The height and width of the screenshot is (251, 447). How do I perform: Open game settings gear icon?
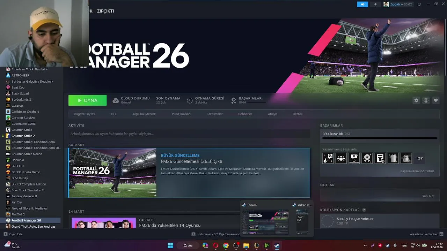(416, 100)
